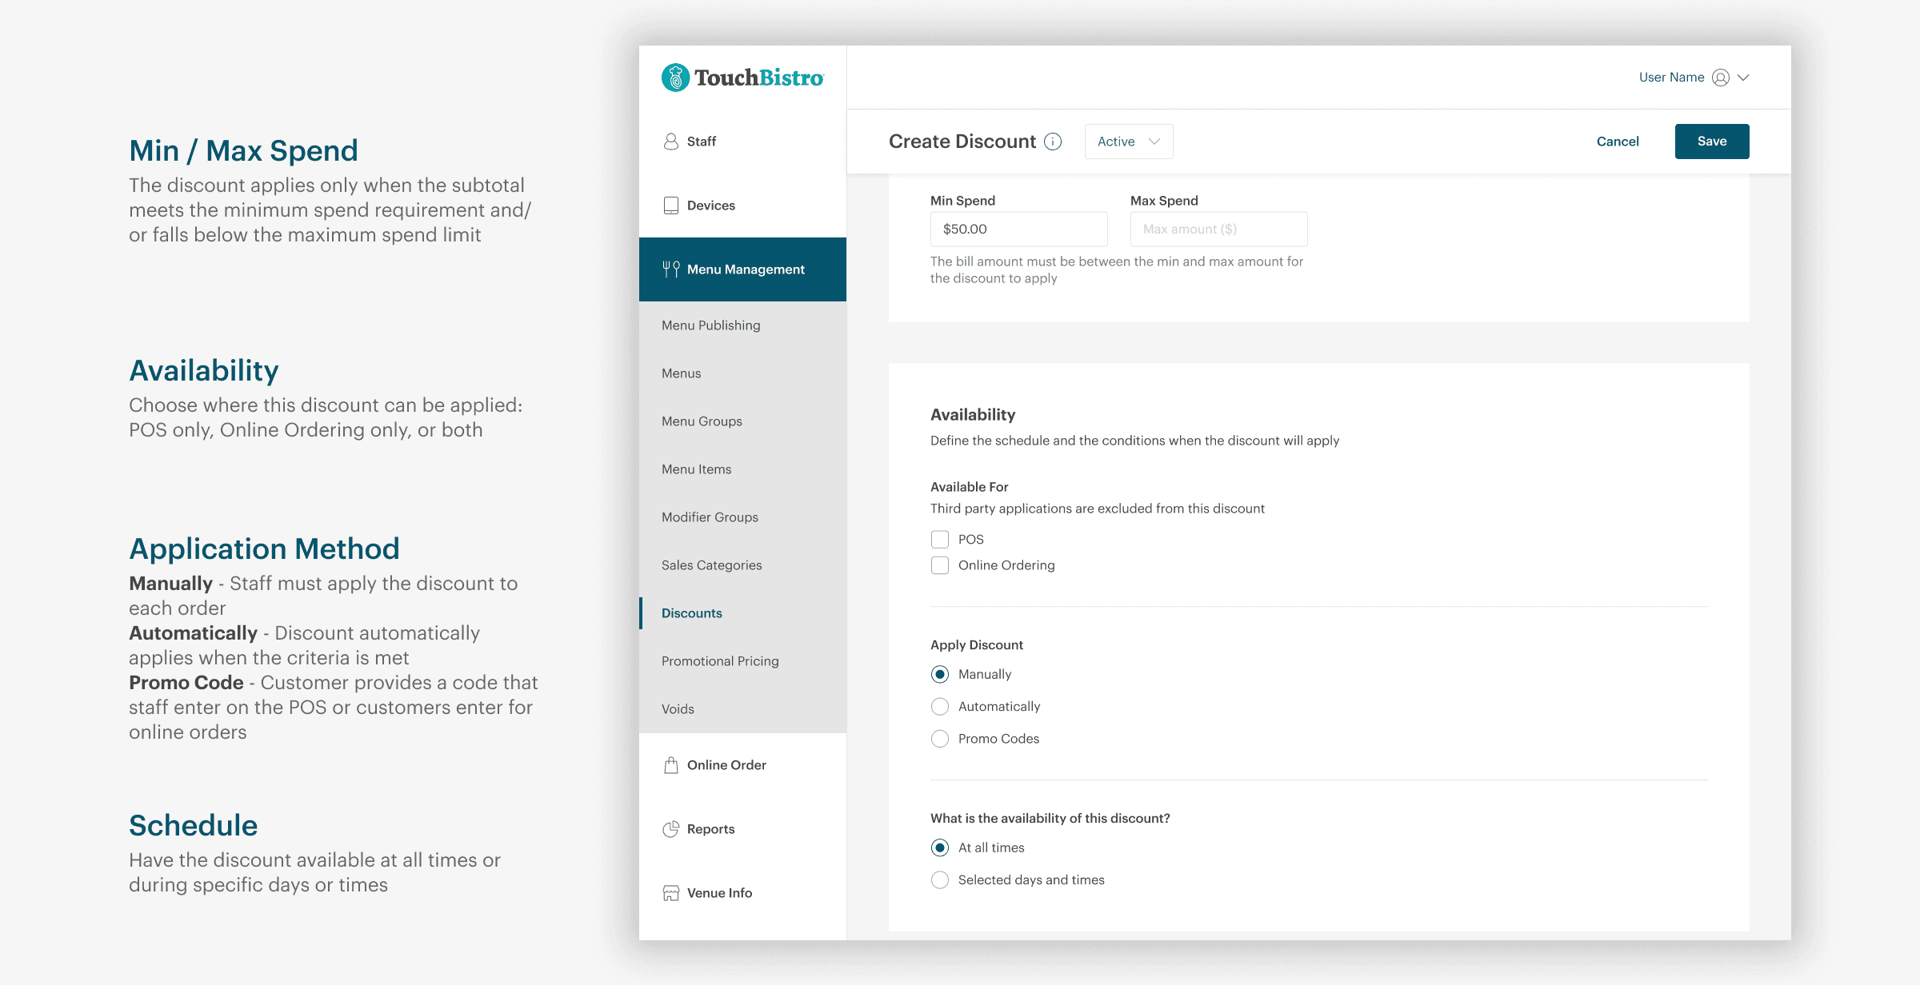Image resolution: width=1920 pixels, height=985 pixels.
Task: Click the Staff person icon
Action: tap(671, 142)
